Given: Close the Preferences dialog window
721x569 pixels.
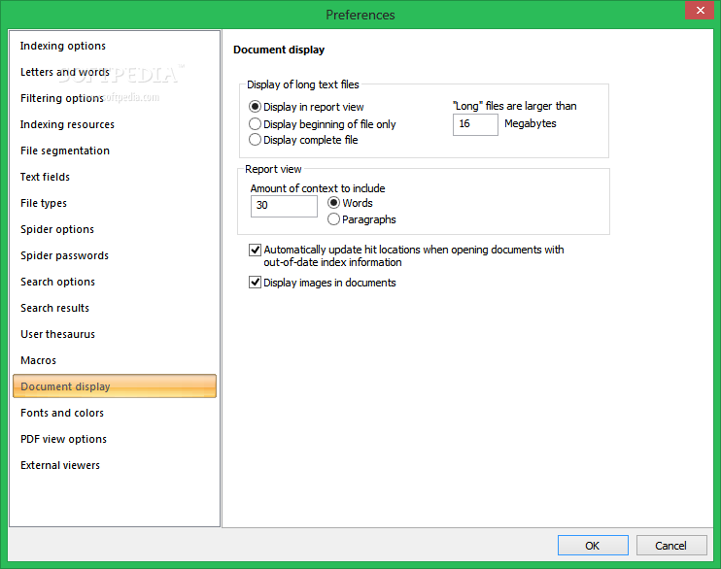Looking at the screenshot, I should [700, 10].
